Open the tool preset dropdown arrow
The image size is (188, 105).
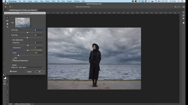coord(12,7)
